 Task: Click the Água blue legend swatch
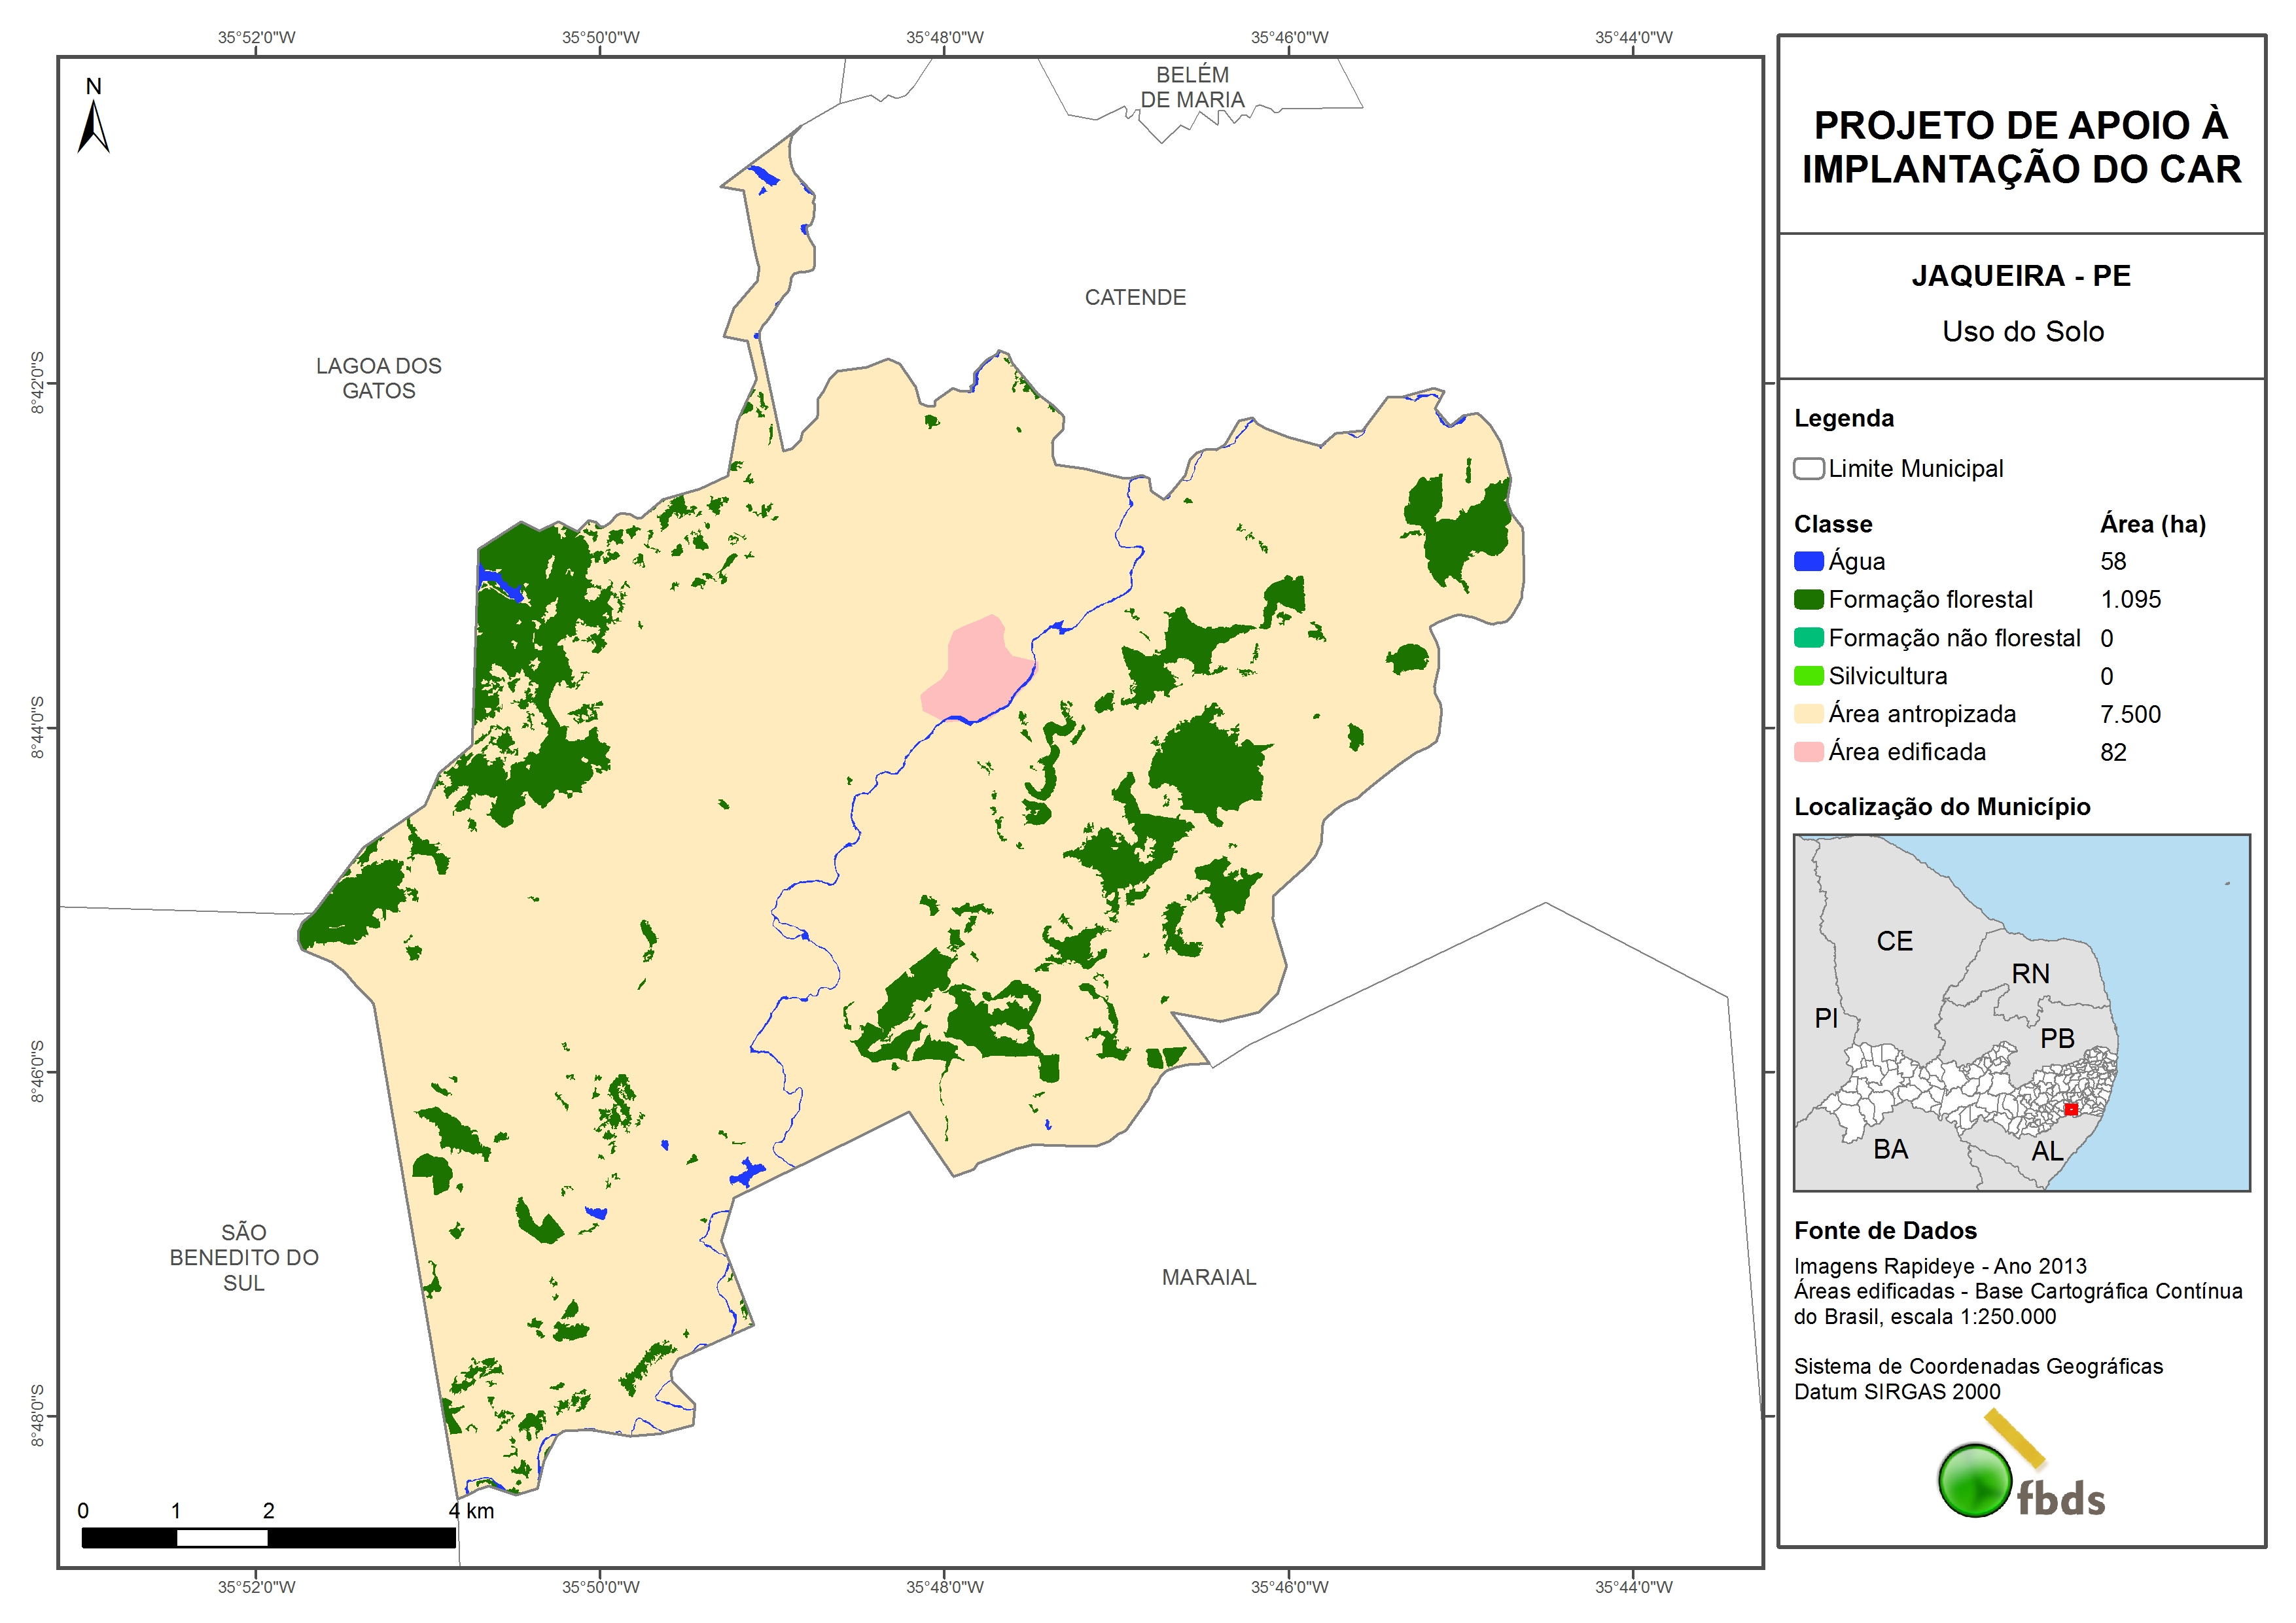coord(1808,561)
